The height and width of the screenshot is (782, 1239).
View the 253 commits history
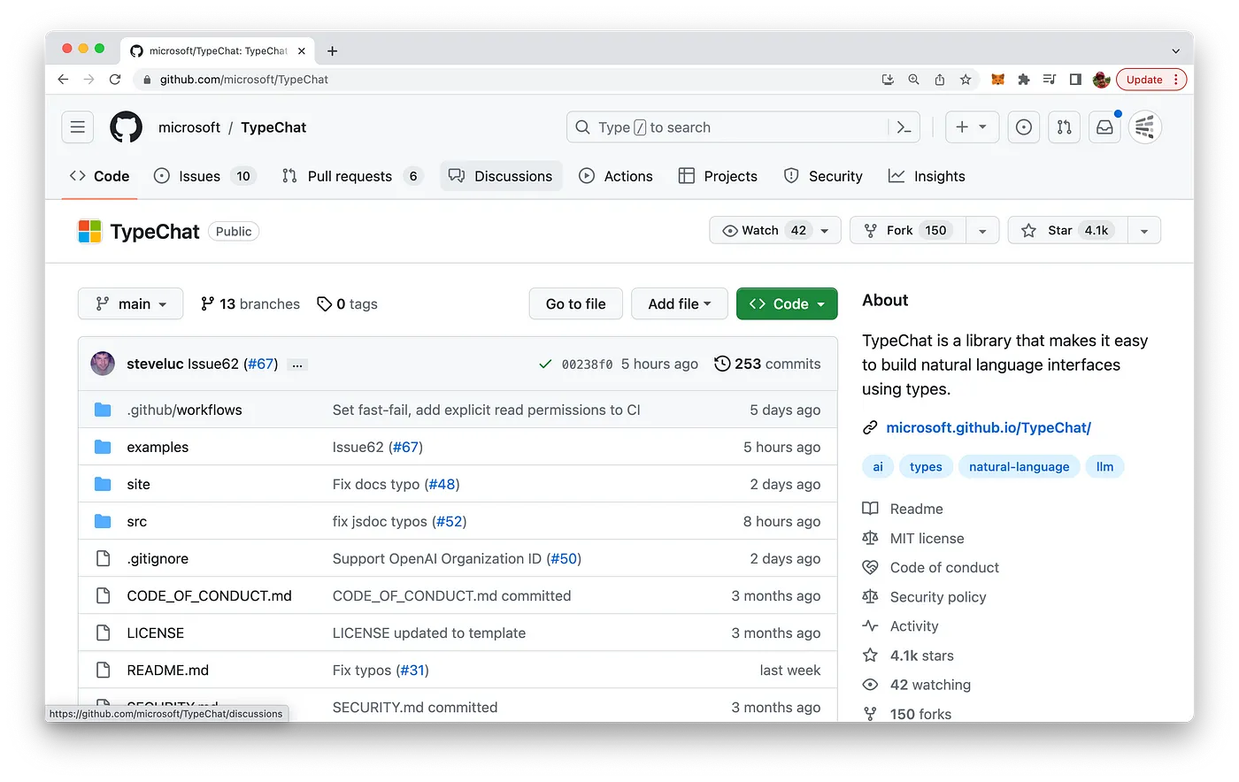767,364
